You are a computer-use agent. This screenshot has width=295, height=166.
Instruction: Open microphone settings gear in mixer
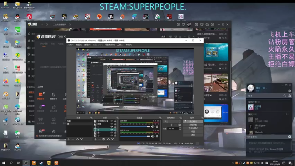[x=157, y=136]
